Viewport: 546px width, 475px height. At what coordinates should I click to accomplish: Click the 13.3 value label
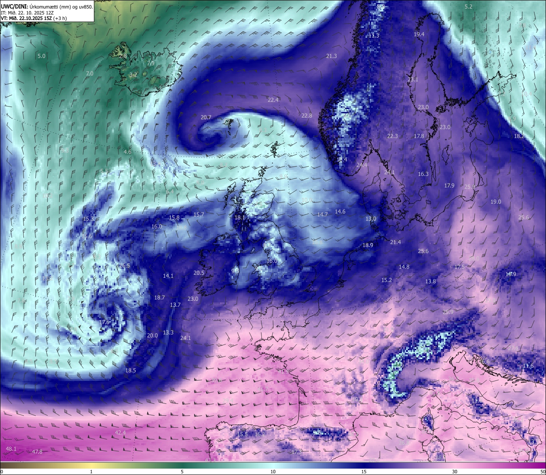(x=168, y=332)
